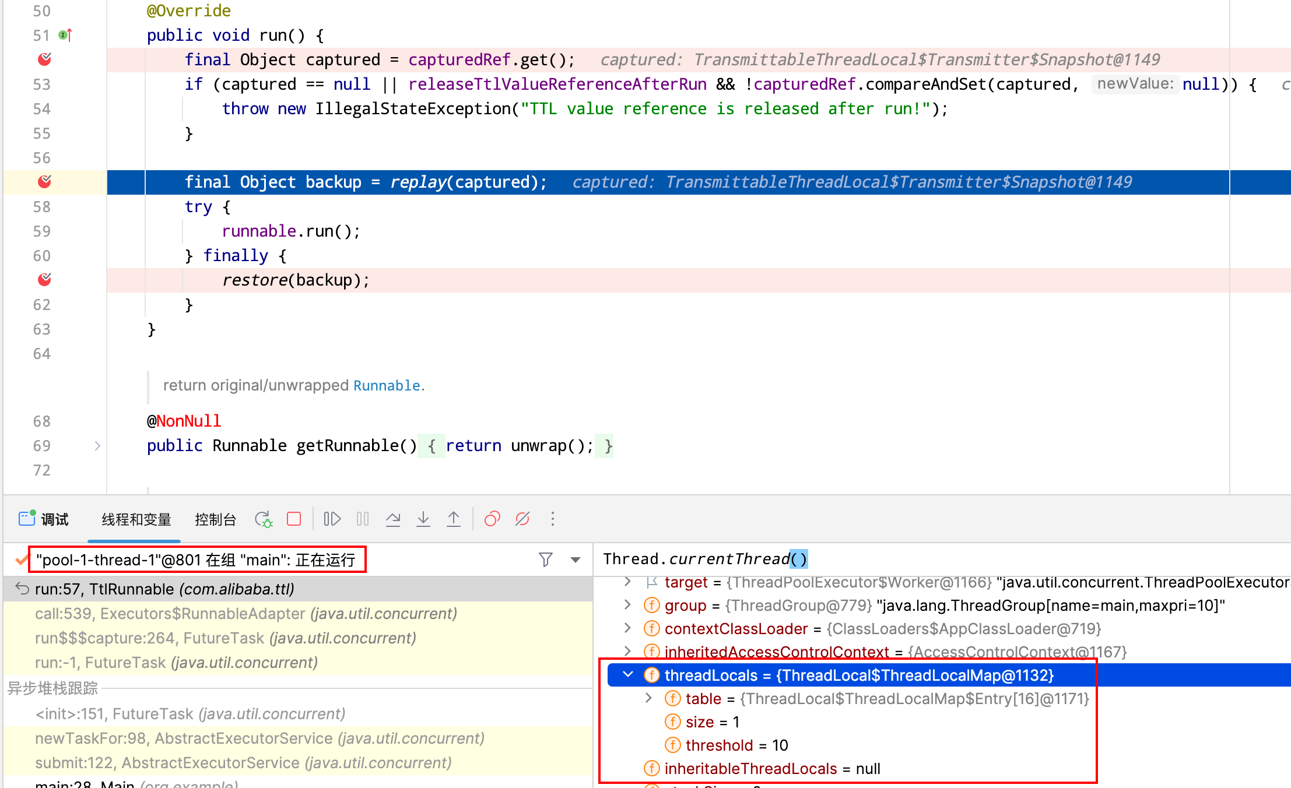The height and width of the screenshot is (788, 1291).
Task: Expand the target variable node
Action: (x=627, y=582)
